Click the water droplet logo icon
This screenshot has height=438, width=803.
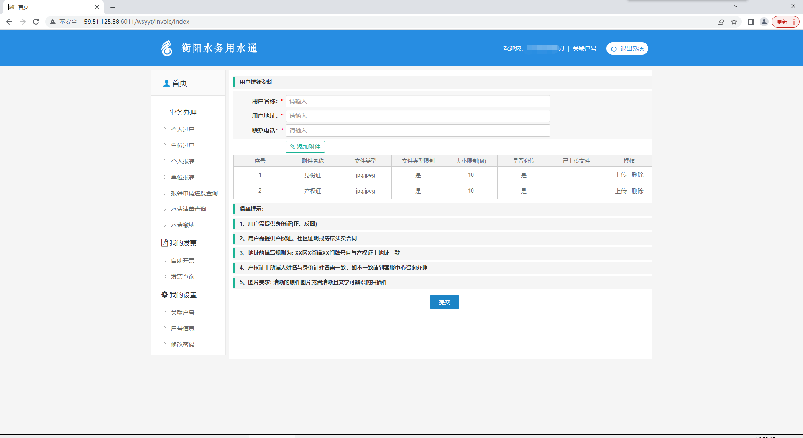click(x=167, y=48)
